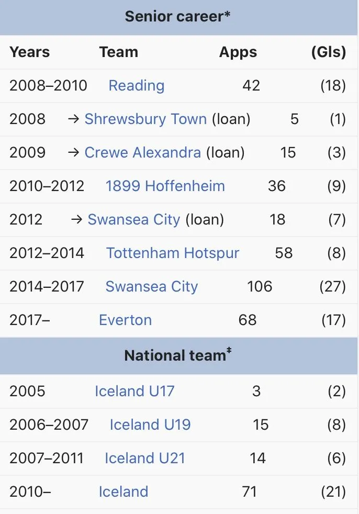Click the Years column header

(x=30, y=52)
